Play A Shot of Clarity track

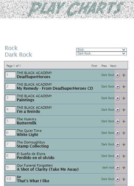[117, 168]
